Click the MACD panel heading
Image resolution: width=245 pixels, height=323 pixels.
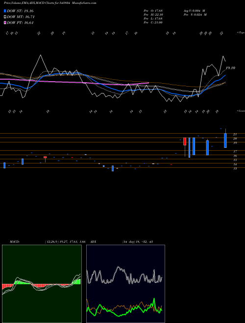[x=15, y=242]
